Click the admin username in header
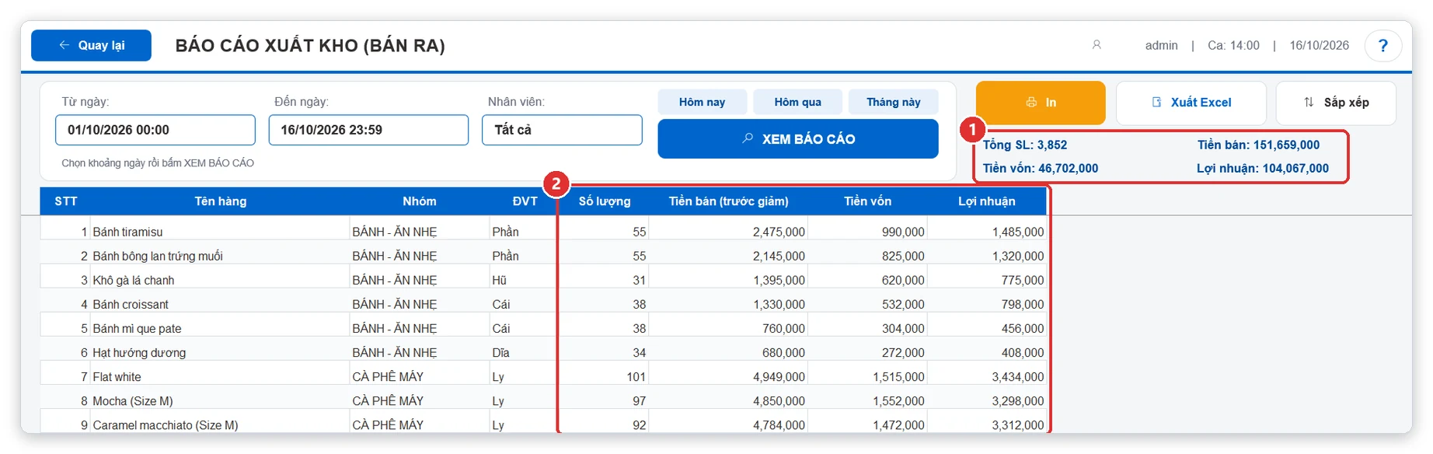The width and height of the screenshot is (1433, 454). pos(1162,45)
